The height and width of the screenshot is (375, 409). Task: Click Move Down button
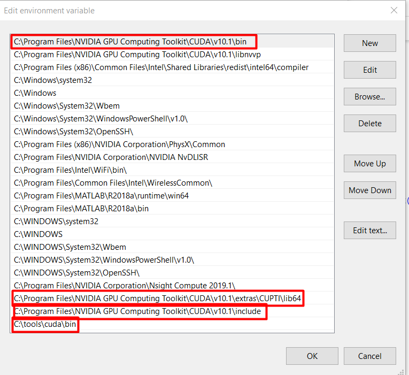[x=369, y=190]
